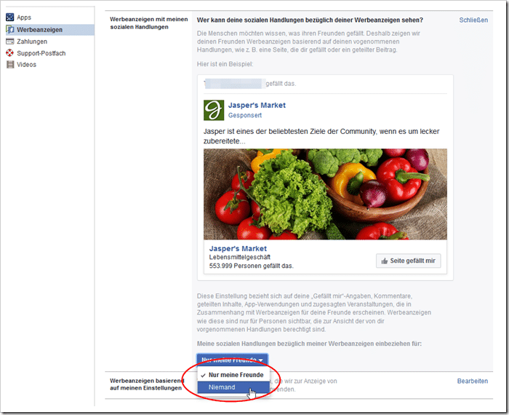Image resolution: width=509 pixels, height=415 pixels.
Task: Open Videos settings section
Action: (26, 64)
